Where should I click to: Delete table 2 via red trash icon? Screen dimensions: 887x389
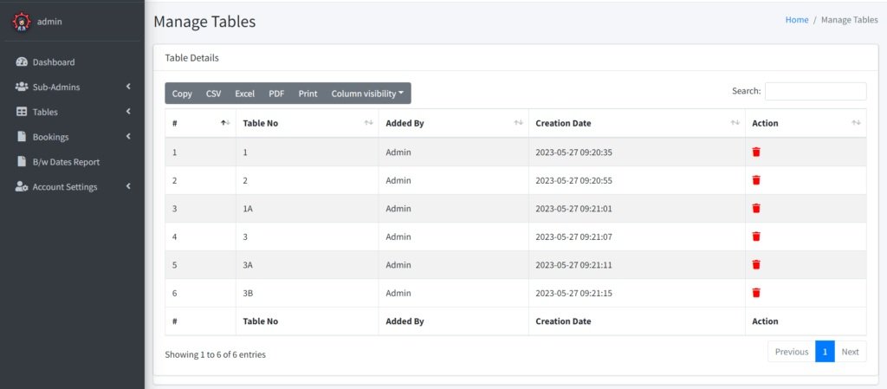[756, 180]
